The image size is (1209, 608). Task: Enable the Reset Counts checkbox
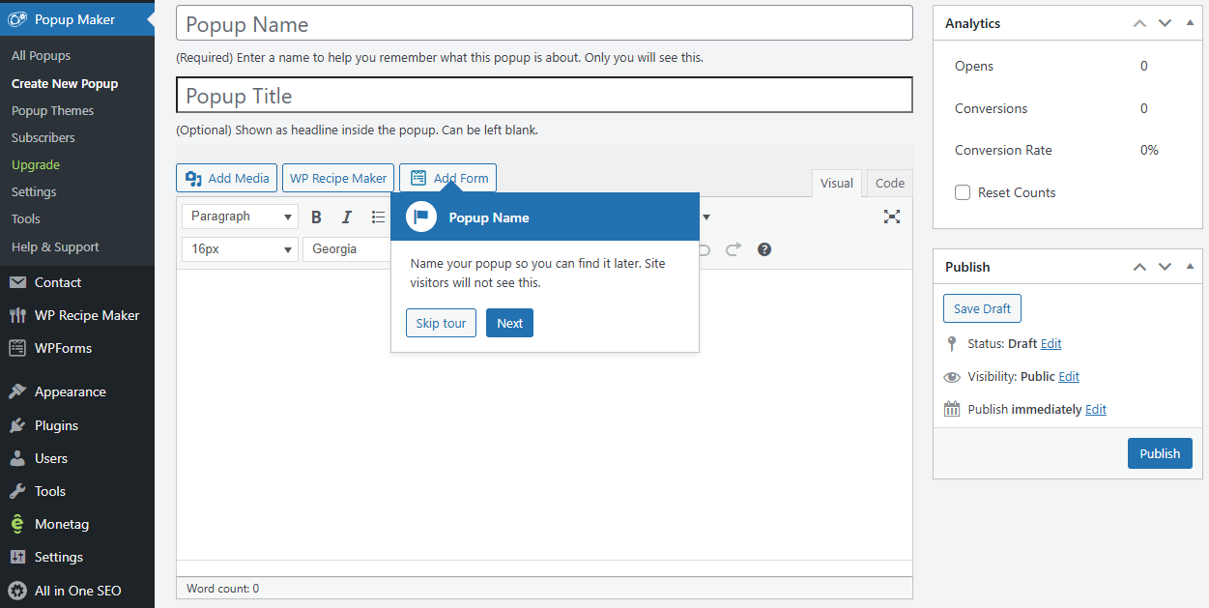point(963,192)
